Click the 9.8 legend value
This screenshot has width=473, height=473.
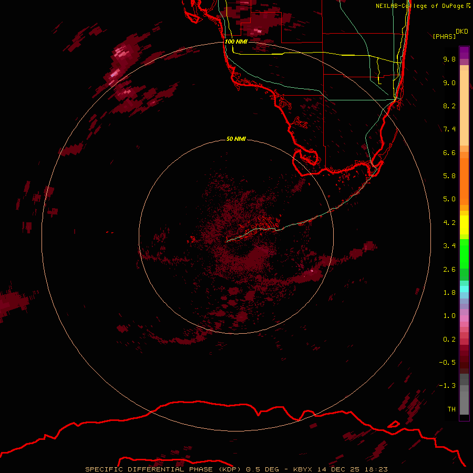point(449,59)
